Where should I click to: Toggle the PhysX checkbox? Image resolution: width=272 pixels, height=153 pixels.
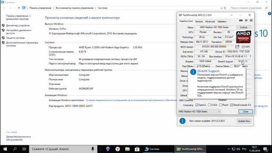220,105
